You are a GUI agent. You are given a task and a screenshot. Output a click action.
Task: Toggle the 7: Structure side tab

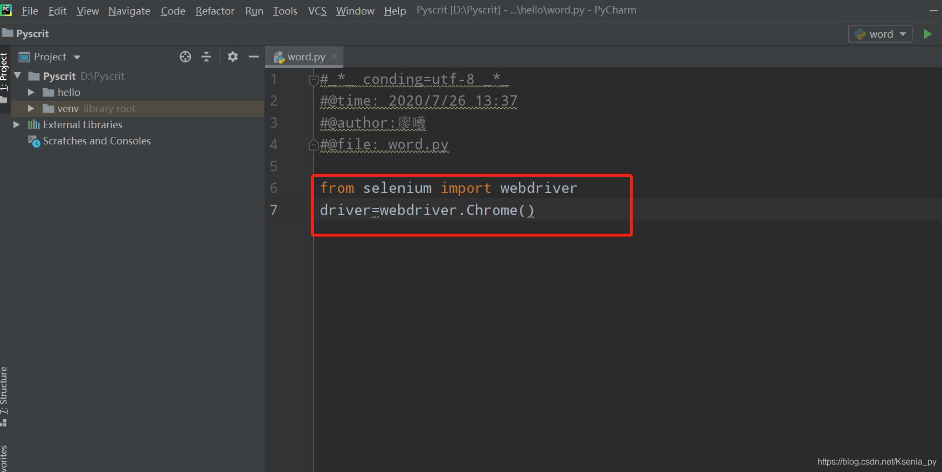point(4,396)
